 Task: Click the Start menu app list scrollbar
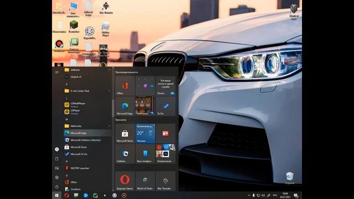(113, 108)
